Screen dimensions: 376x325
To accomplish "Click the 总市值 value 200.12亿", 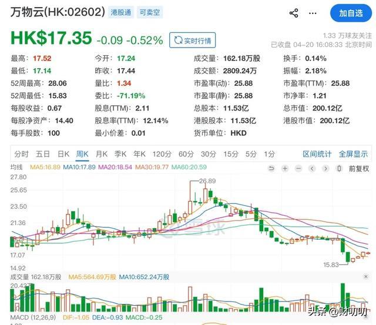I will (327, 108).
